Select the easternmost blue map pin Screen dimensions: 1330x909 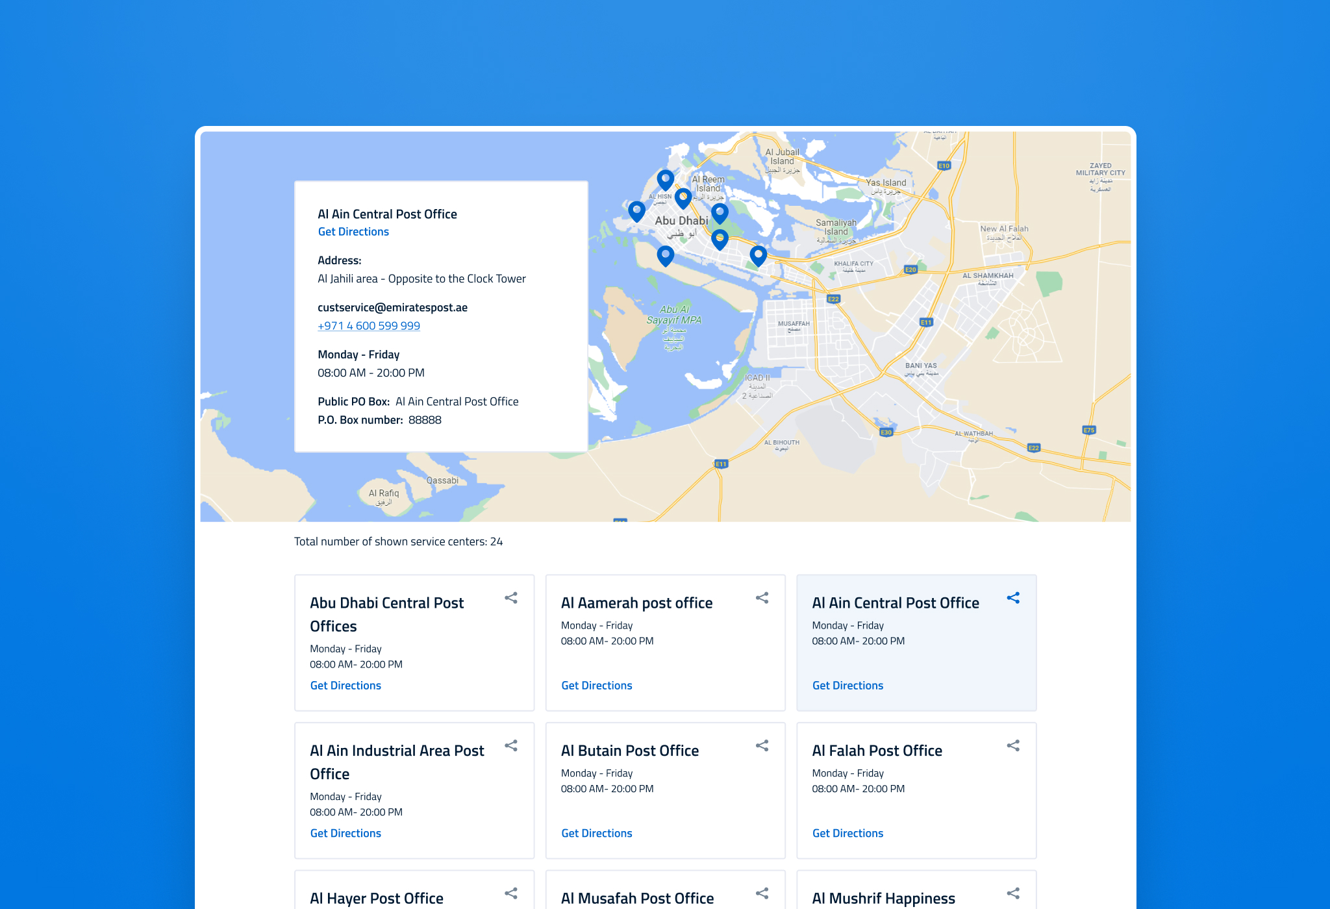758,255
